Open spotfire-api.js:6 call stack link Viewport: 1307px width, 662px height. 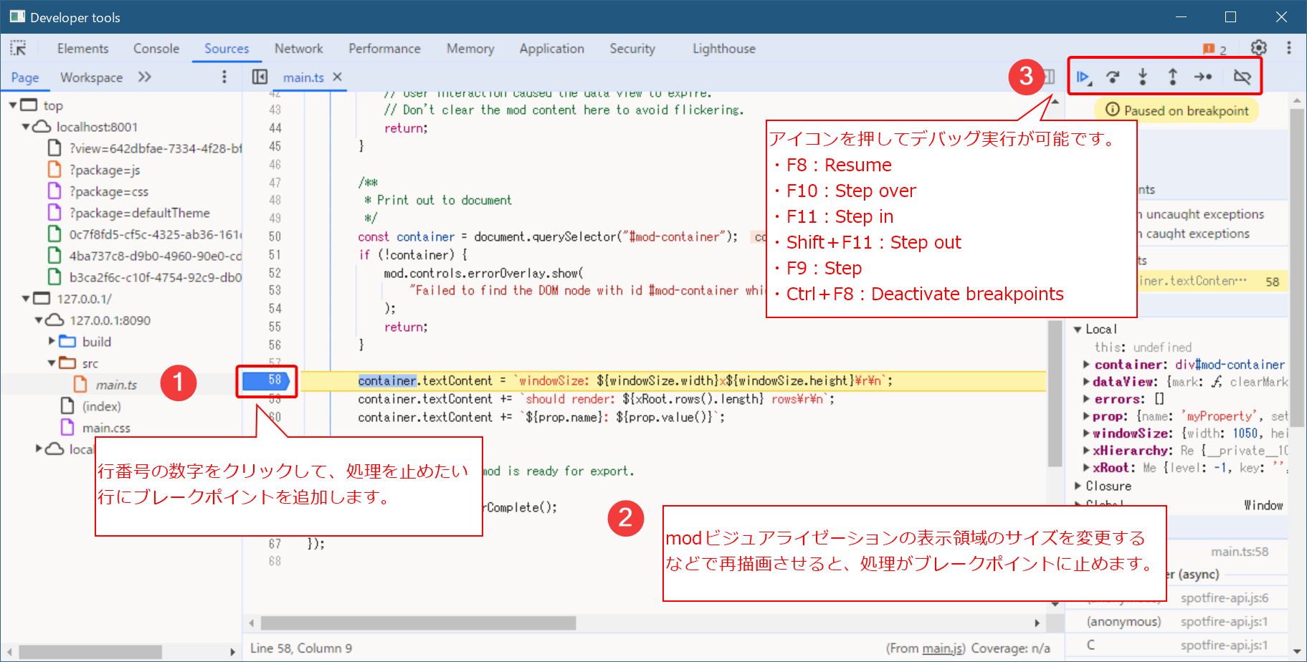click(1225, 598)
